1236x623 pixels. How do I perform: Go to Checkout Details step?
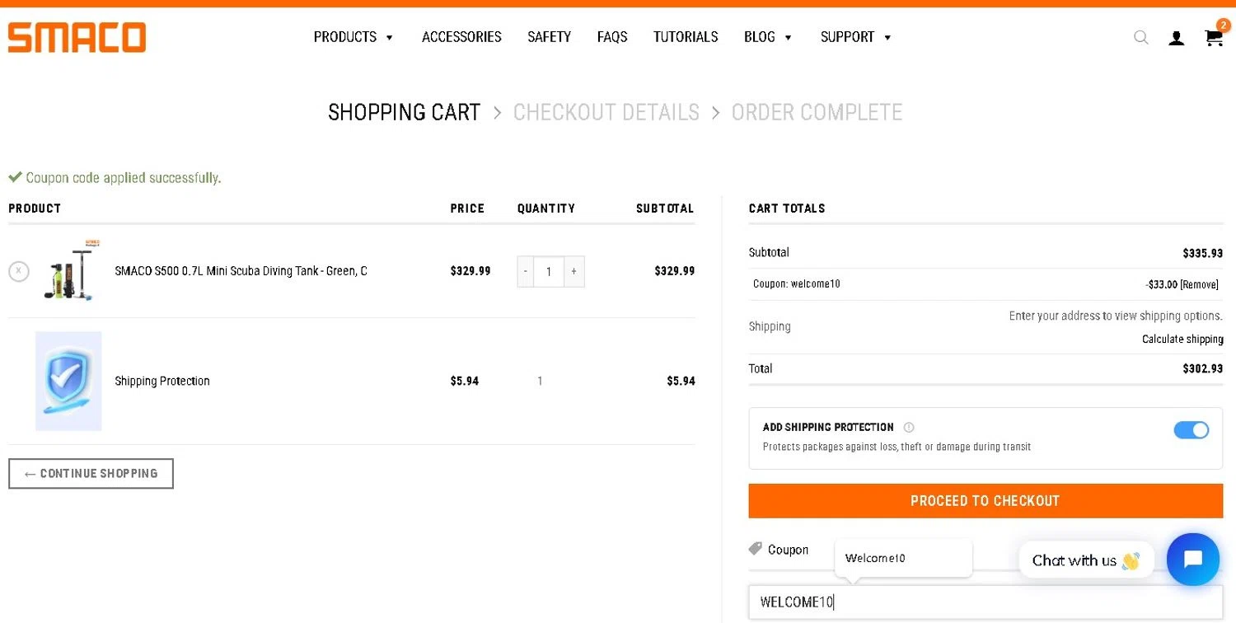tap(606, 112)
